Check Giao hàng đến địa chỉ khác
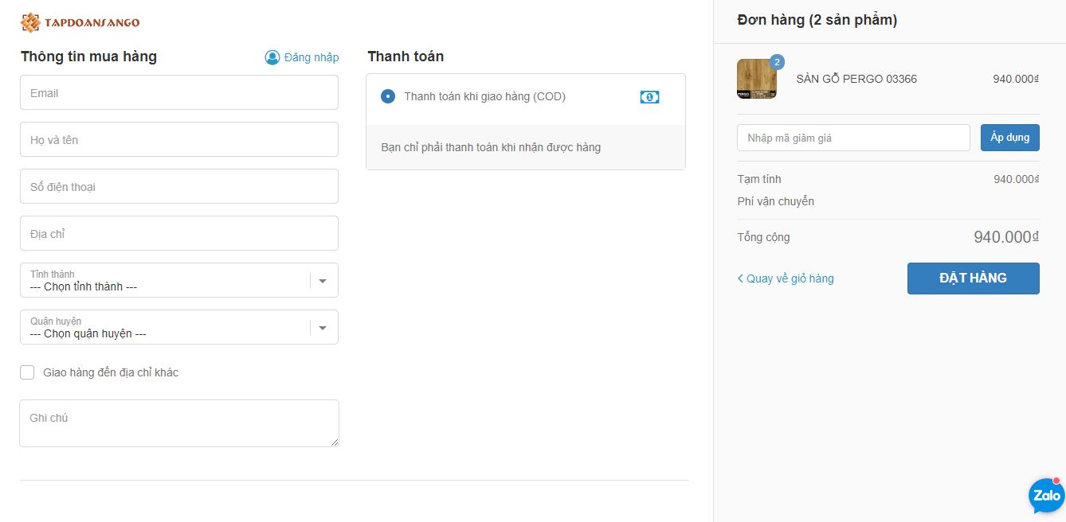The height and width of the screenshot is (522, 1066). coord(28,372)
